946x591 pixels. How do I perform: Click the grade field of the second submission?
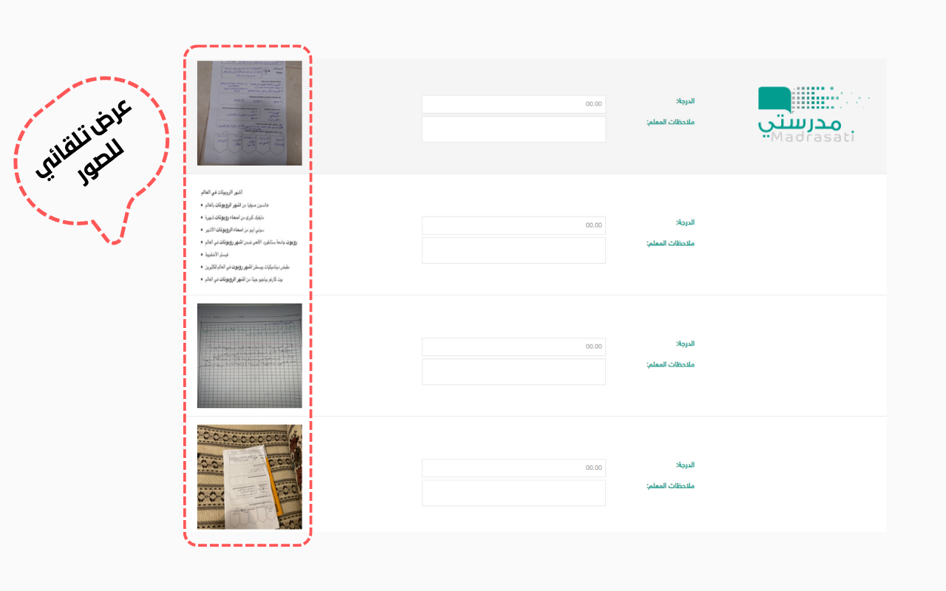pyautogui.click(x=513, y=225)
